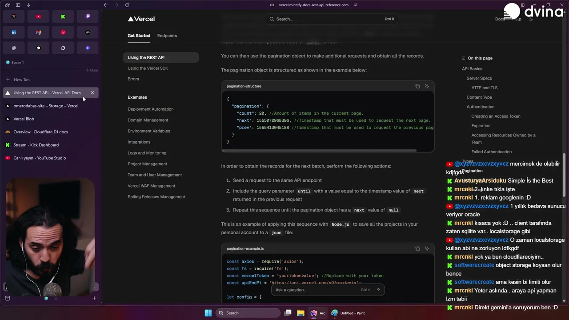Open the pinned Upwork favorite
Viewport: 569px width, 320px height.
point(88,32)
